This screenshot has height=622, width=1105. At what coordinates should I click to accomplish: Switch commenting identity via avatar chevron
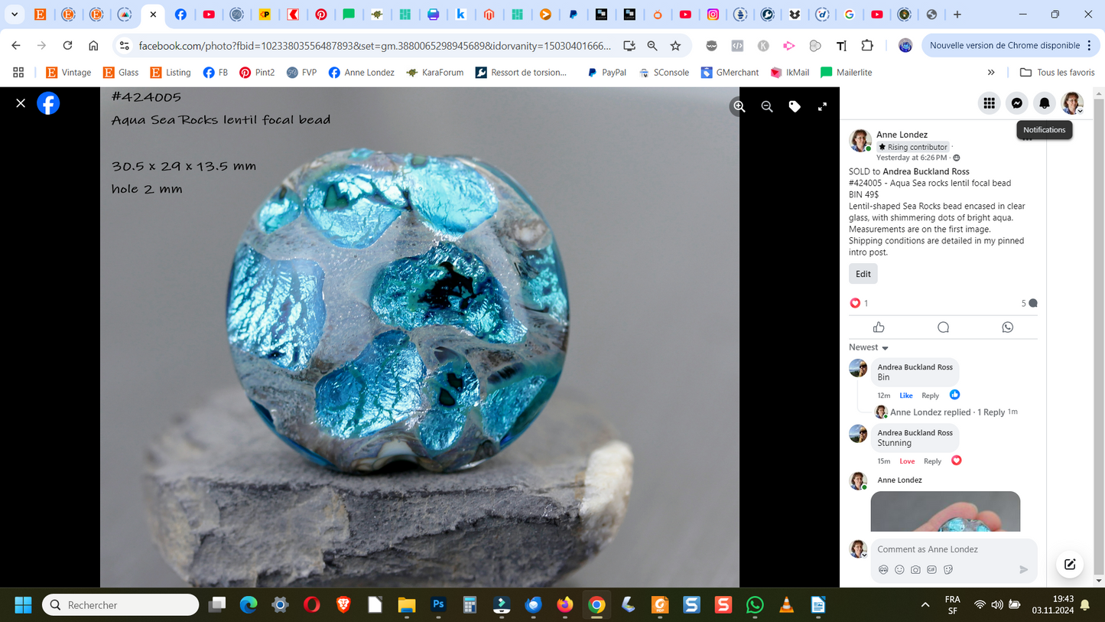click(865, 555)
